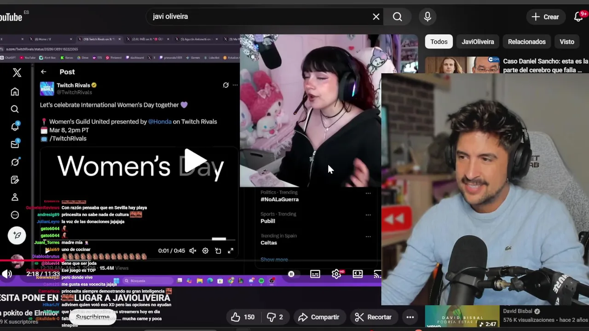589x331 pixels.
Task: Click the X compose post round button
Action: [17, 235]
